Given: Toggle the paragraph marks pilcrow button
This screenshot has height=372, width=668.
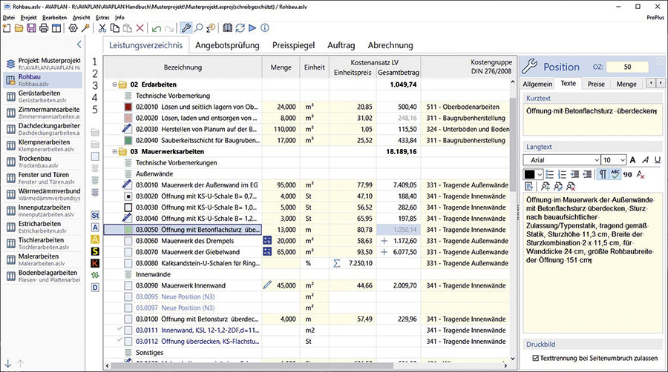Looking at the screenshot, I should pos(603,174).
